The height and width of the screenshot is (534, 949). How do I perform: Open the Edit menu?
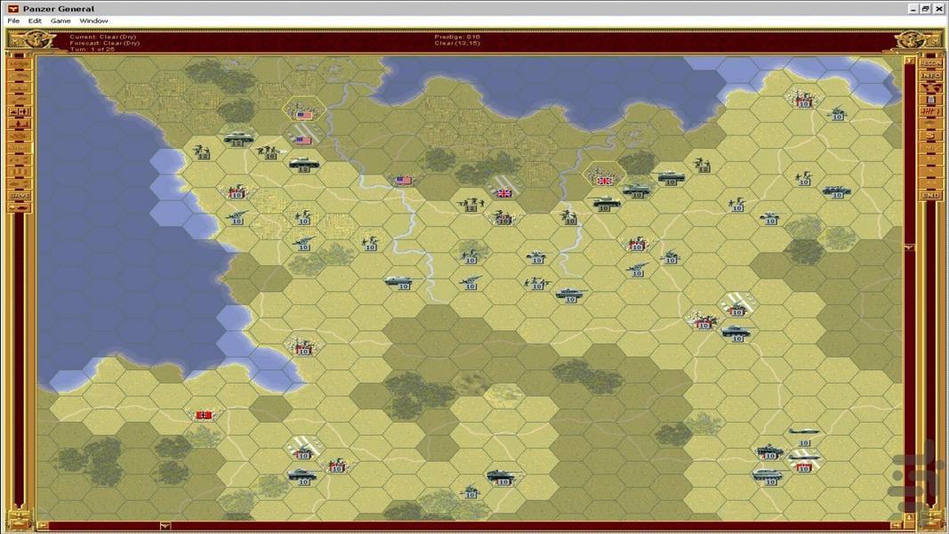coord(35,20)
